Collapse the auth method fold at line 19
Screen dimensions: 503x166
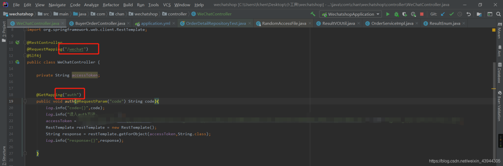point(25,101)
